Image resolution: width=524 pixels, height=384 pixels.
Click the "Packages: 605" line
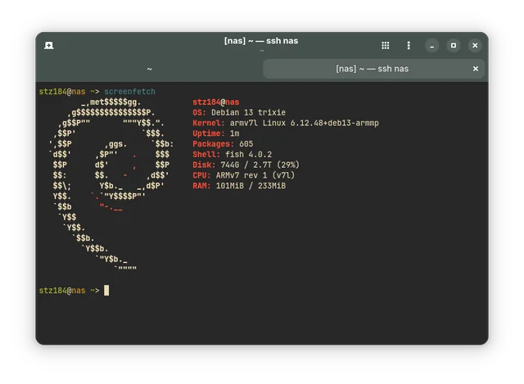tap(223, 144)
